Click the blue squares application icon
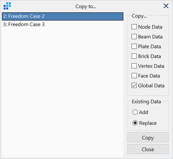173x159 pixels. click(7, 6)
